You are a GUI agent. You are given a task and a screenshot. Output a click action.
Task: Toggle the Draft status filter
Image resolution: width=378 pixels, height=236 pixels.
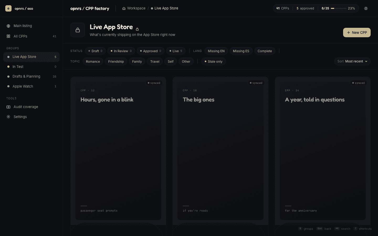click(96, 51)
